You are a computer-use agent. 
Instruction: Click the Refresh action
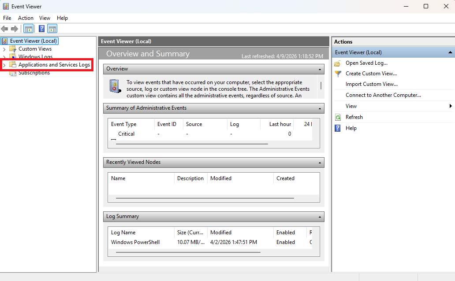coord(354,117)
